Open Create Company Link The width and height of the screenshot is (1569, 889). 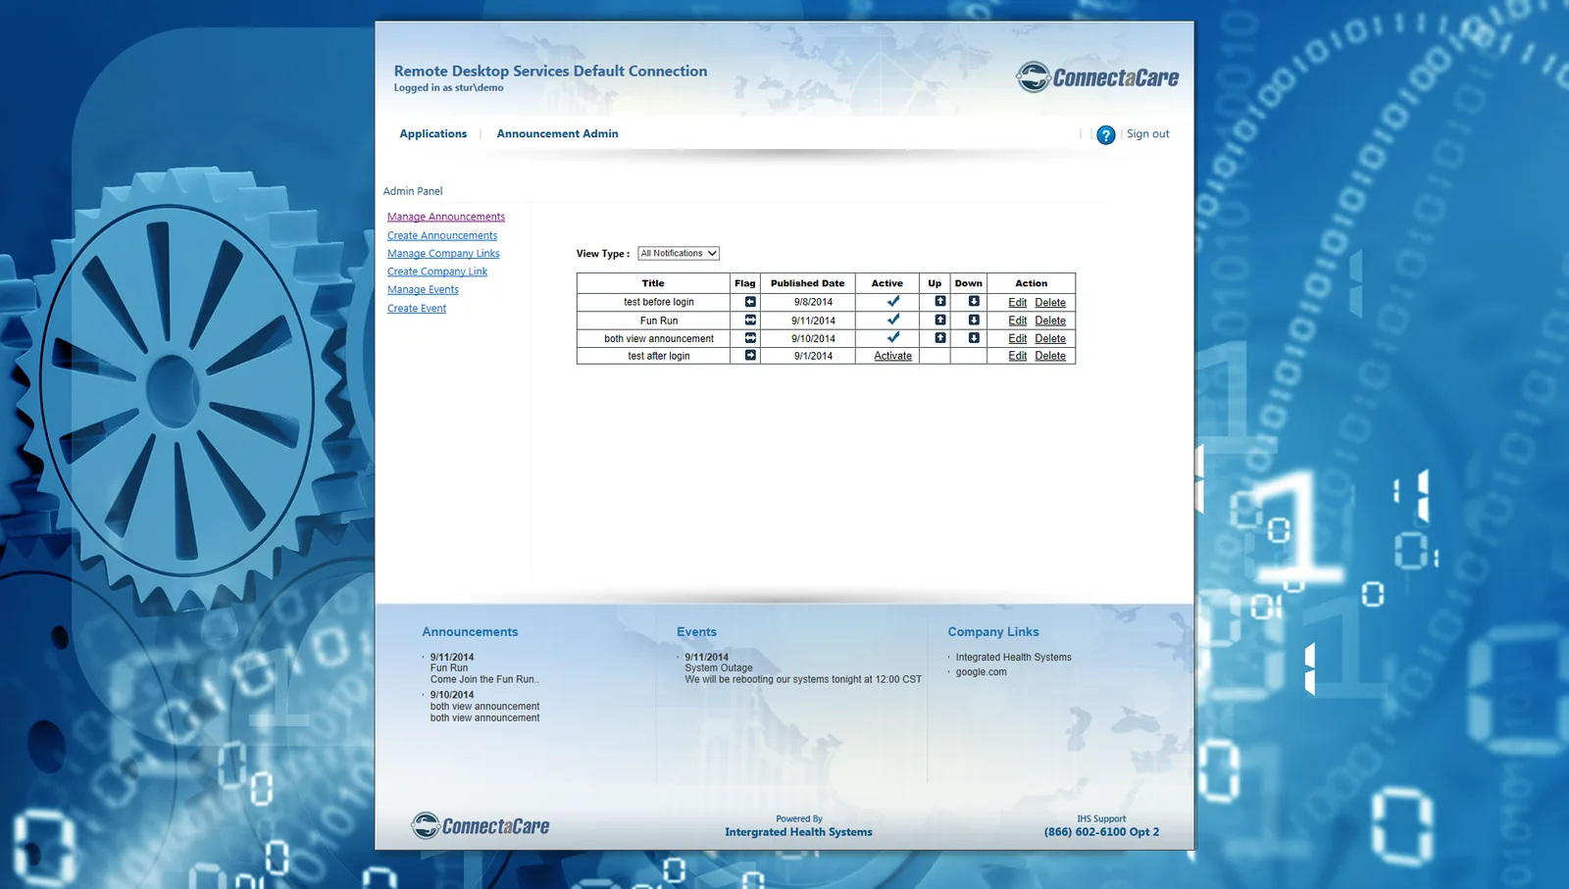[437, 272]
